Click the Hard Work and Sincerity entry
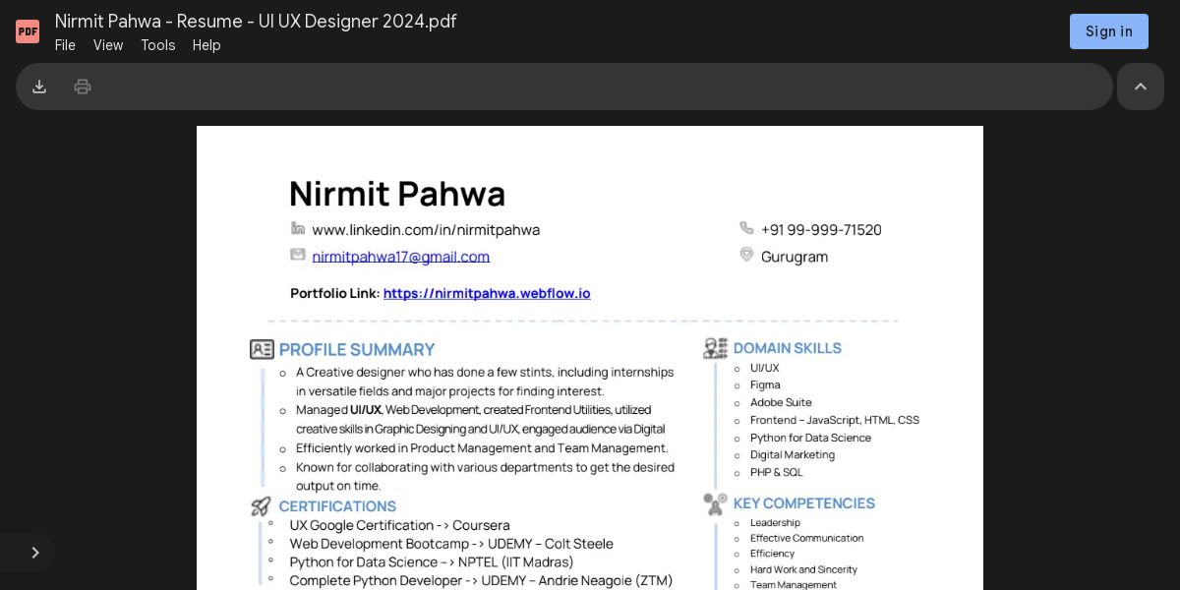This screenshot has height=590, width=1180. (x=803, y=570)
